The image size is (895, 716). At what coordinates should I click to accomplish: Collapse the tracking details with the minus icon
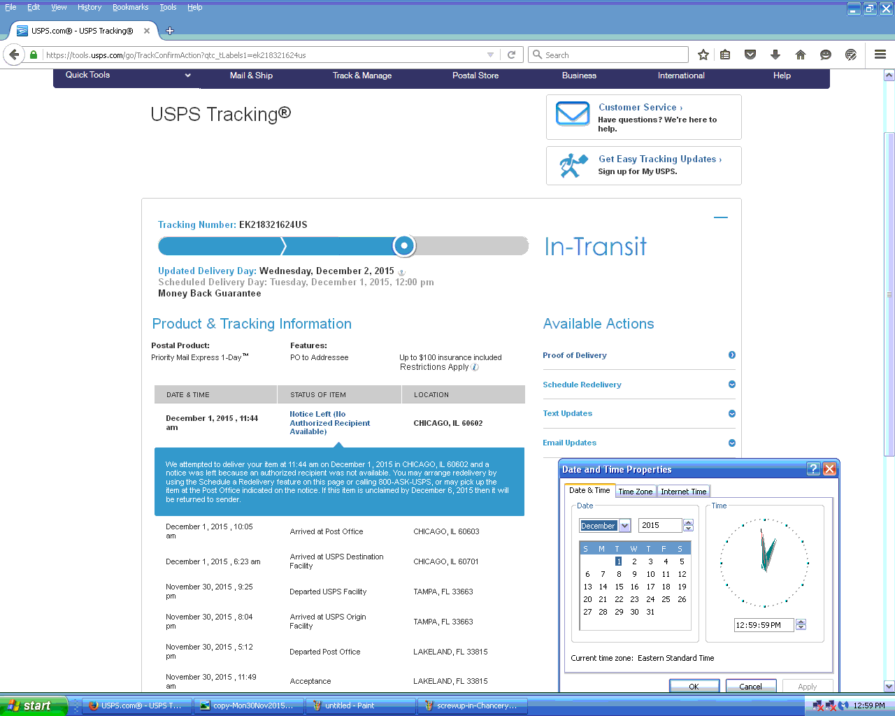(x=721, y=217)
